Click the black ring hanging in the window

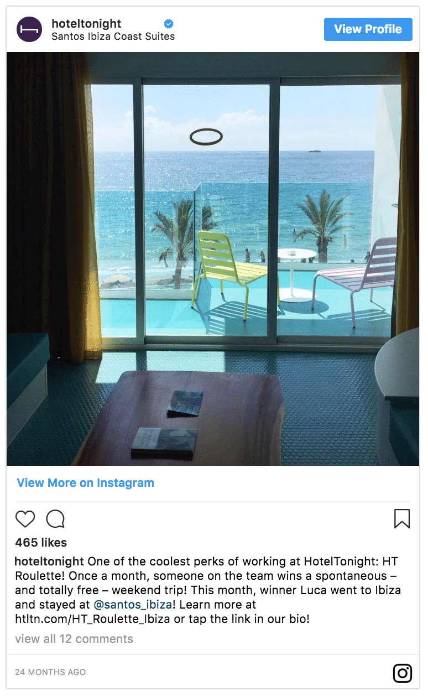[x=206, y=137]
